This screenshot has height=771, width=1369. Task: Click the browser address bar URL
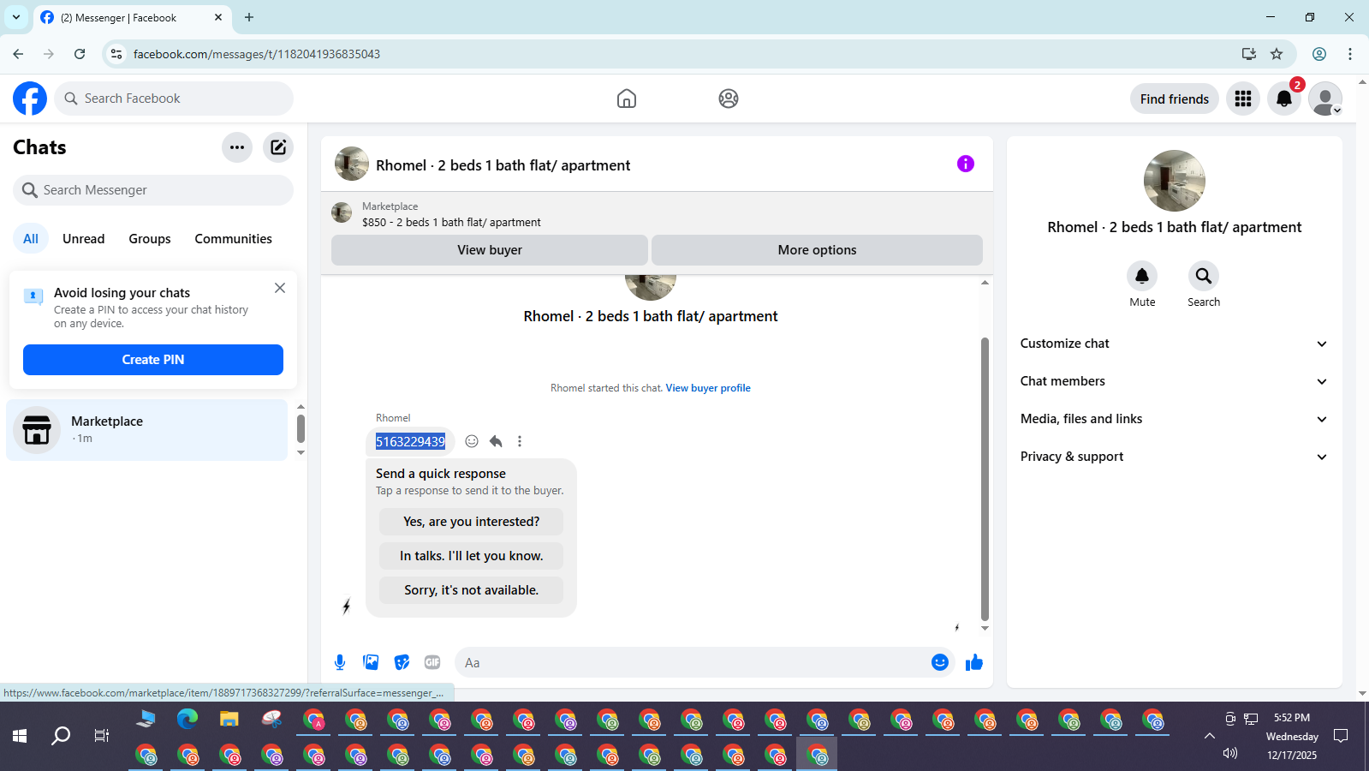(257, 54)
